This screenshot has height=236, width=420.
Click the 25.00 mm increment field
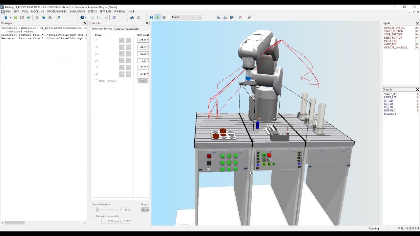coord(111,221)
